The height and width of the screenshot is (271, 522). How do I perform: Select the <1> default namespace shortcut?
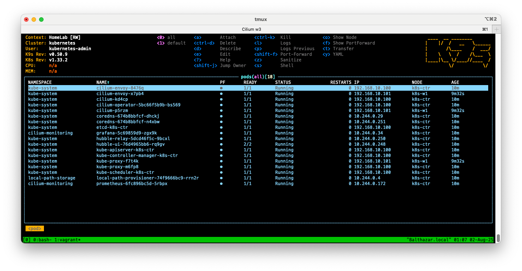(171, 43)
